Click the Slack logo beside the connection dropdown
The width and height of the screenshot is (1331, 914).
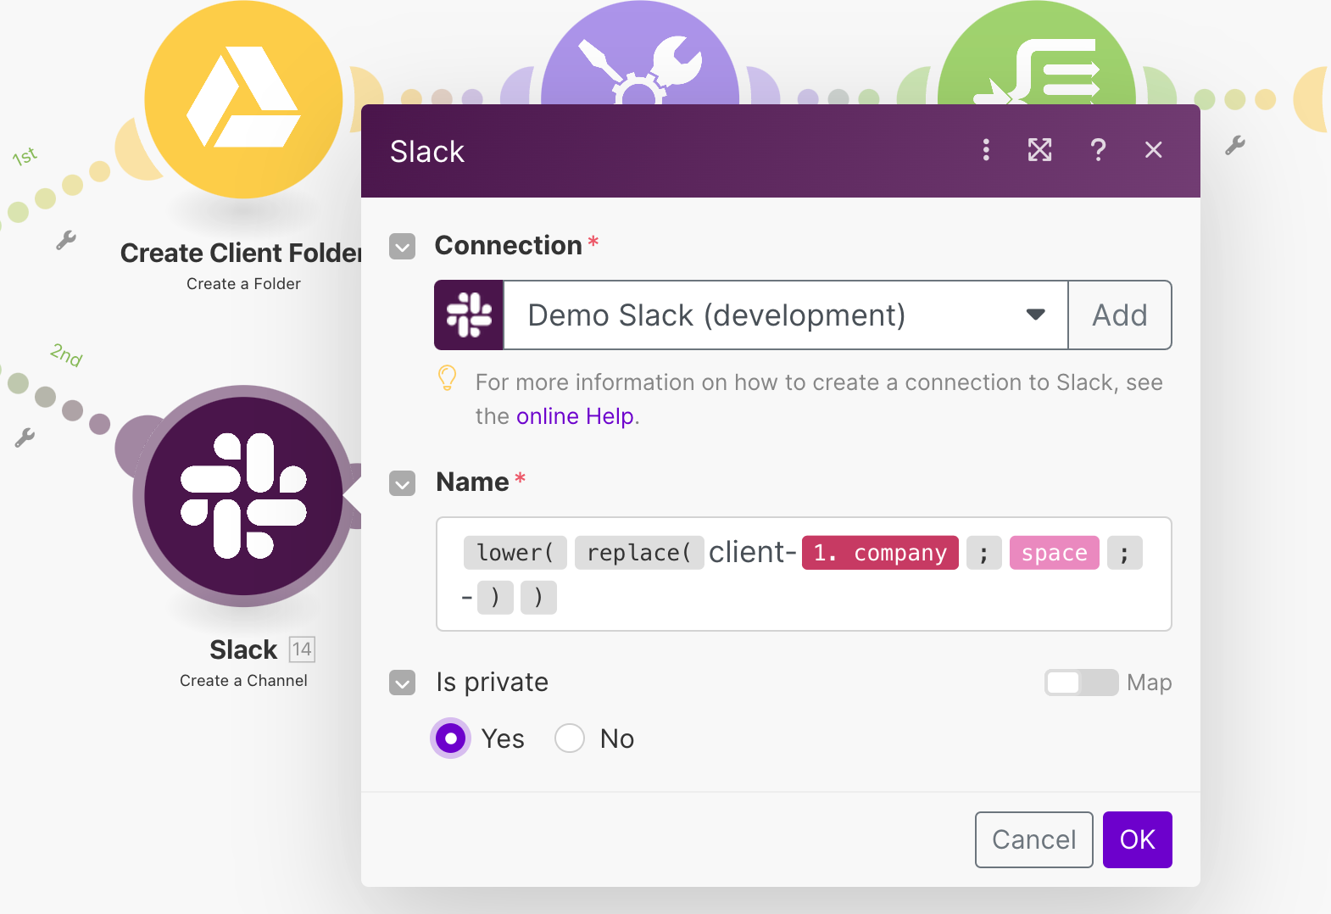[x=469, y=315]
